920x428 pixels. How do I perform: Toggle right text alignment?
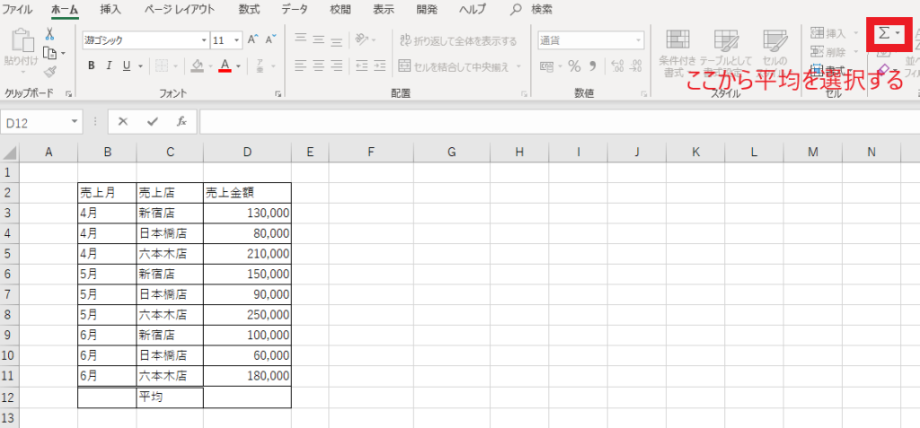coord(336,66)
